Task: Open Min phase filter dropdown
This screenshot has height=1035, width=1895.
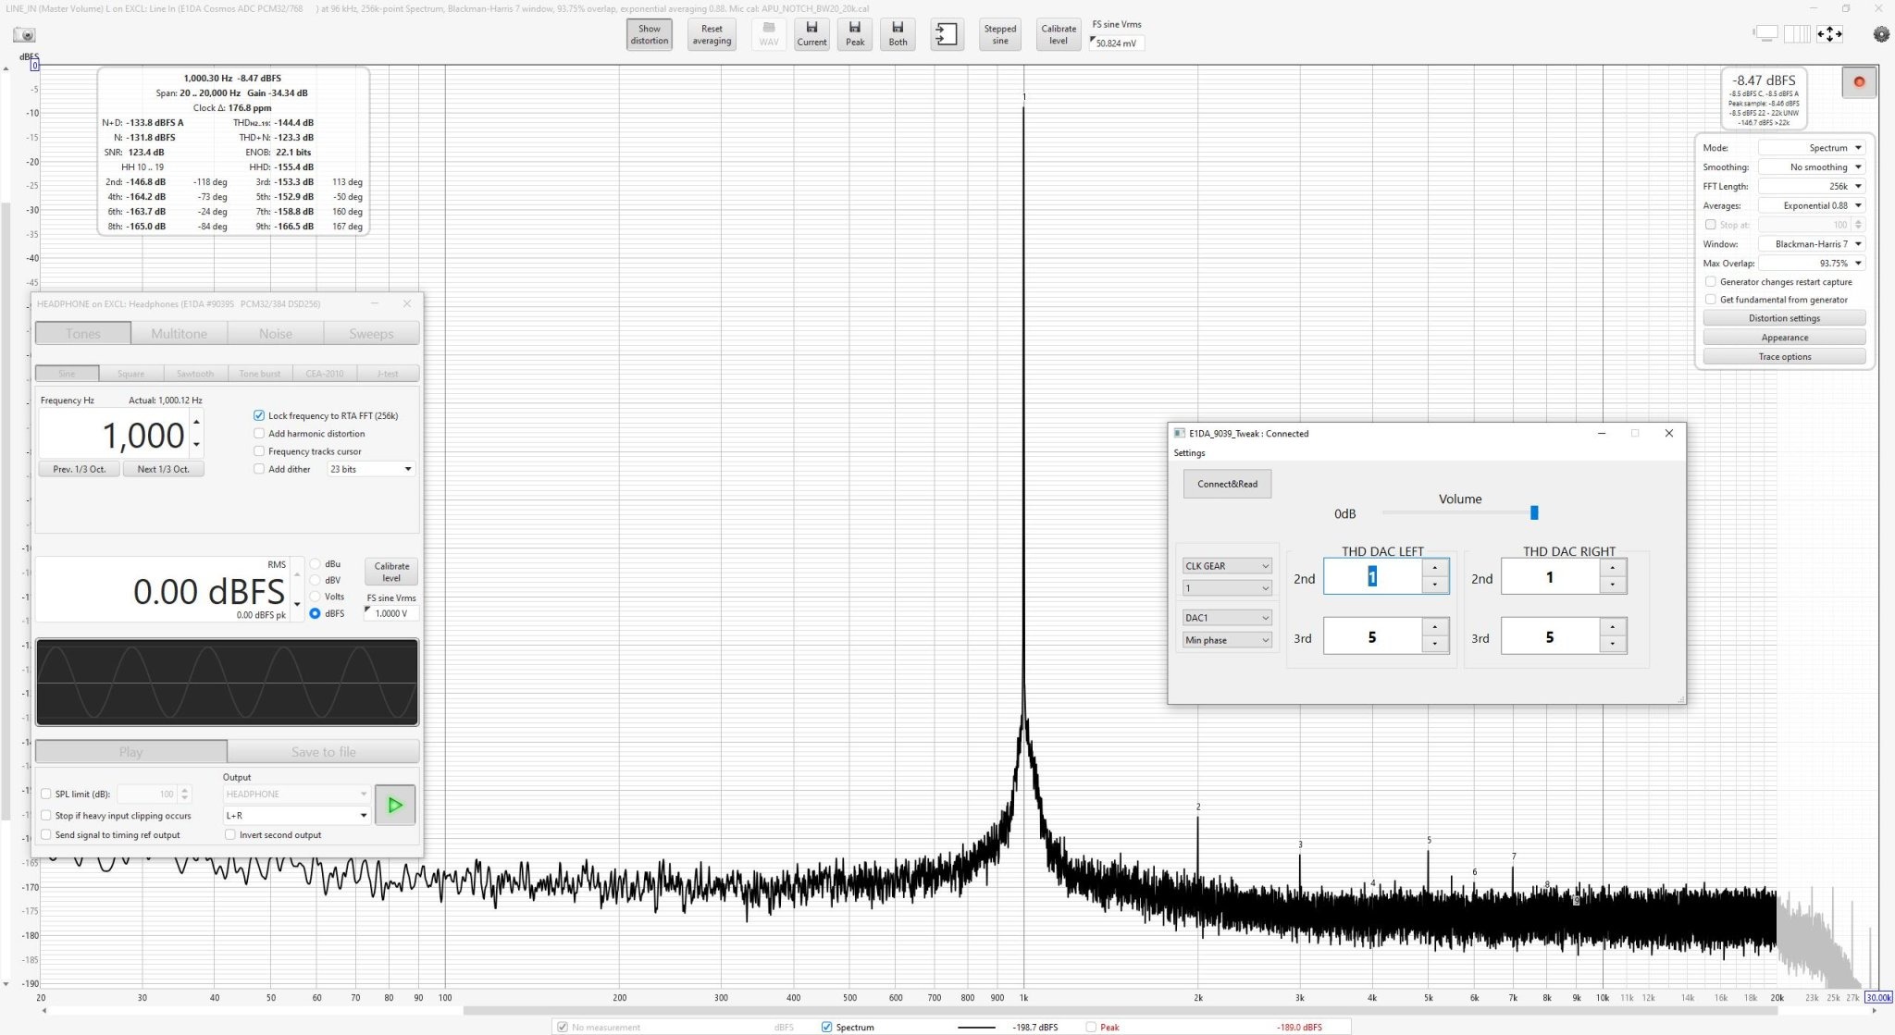Action: (x=1227, y=640)
